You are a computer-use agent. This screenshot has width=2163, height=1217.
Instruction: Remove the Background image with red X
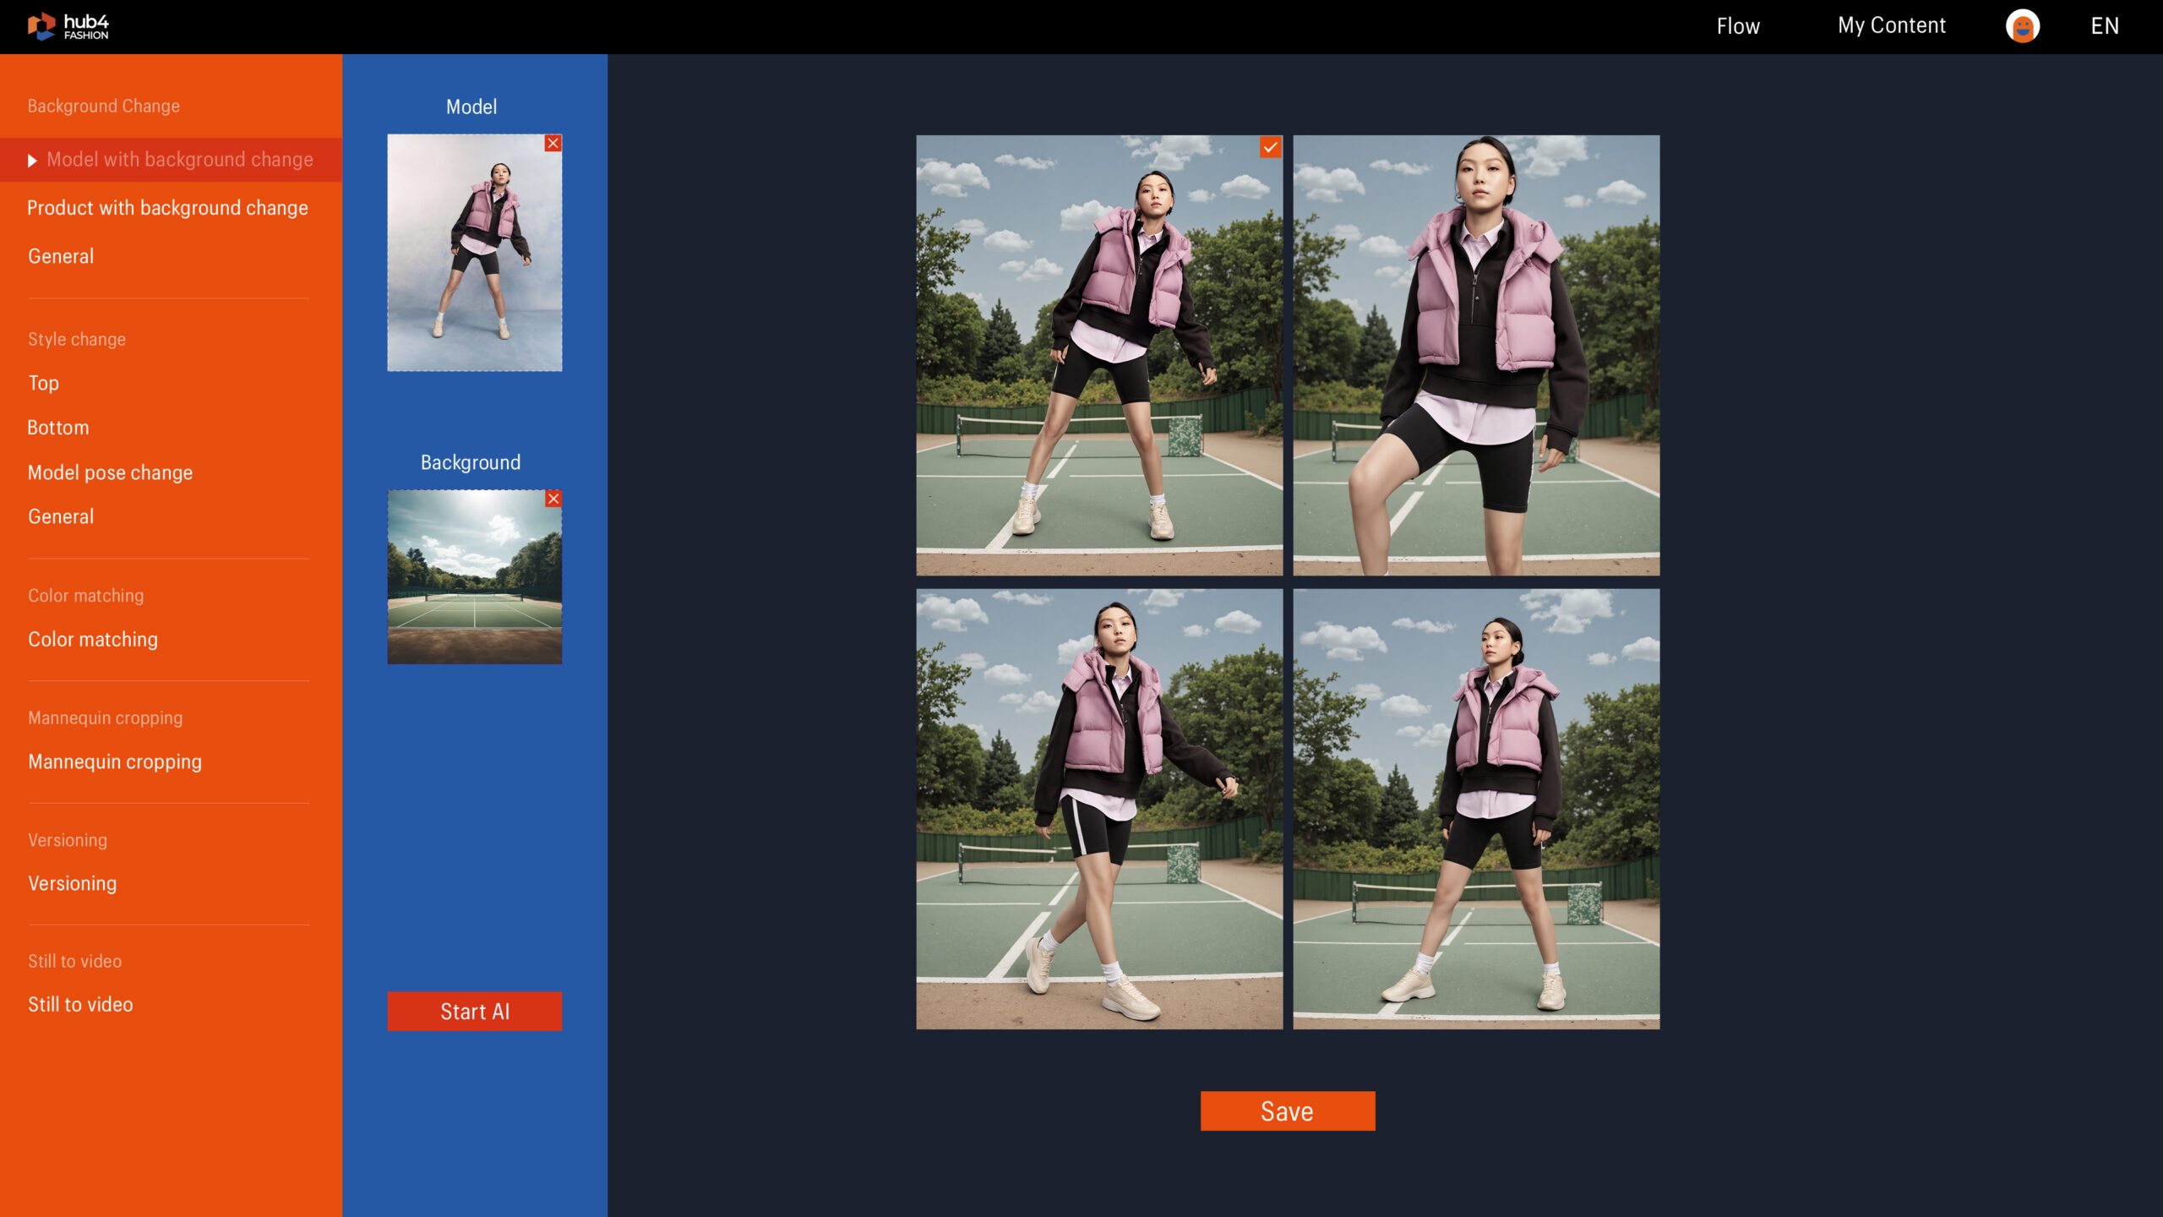(553, 499)
